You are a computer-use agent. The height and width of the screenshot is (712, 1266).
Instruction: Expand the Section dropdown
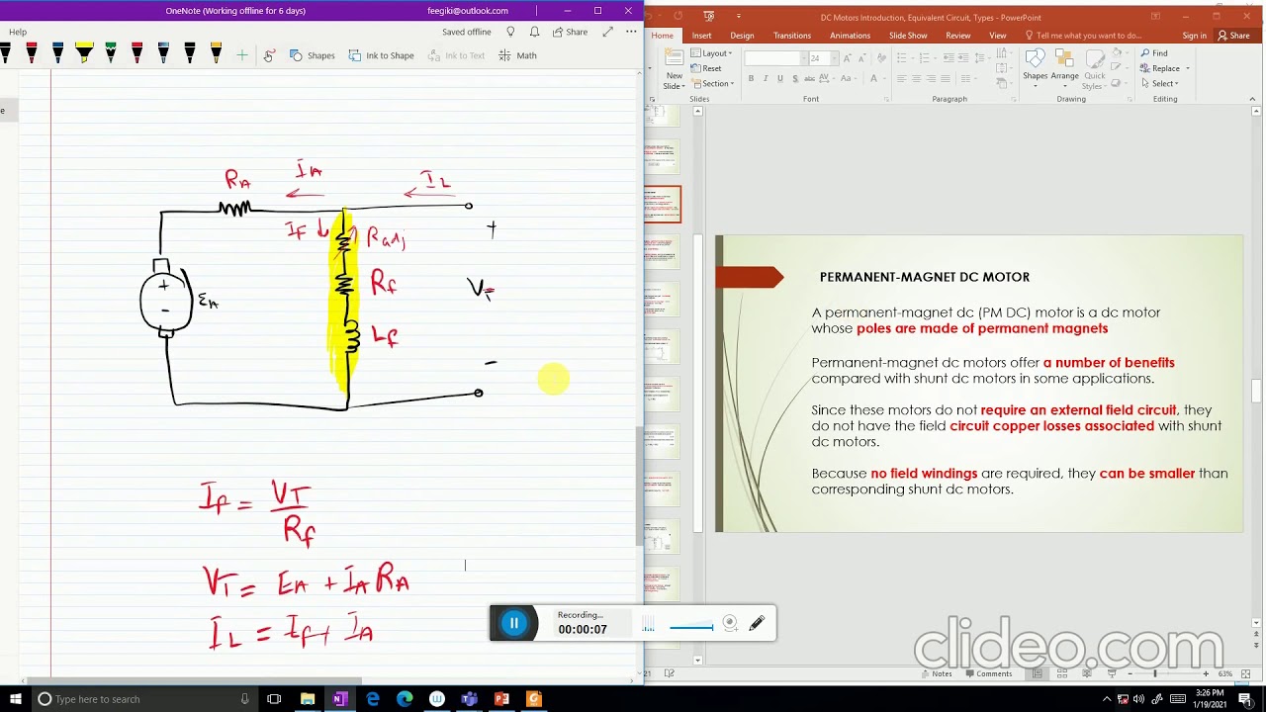pos(713,83)
